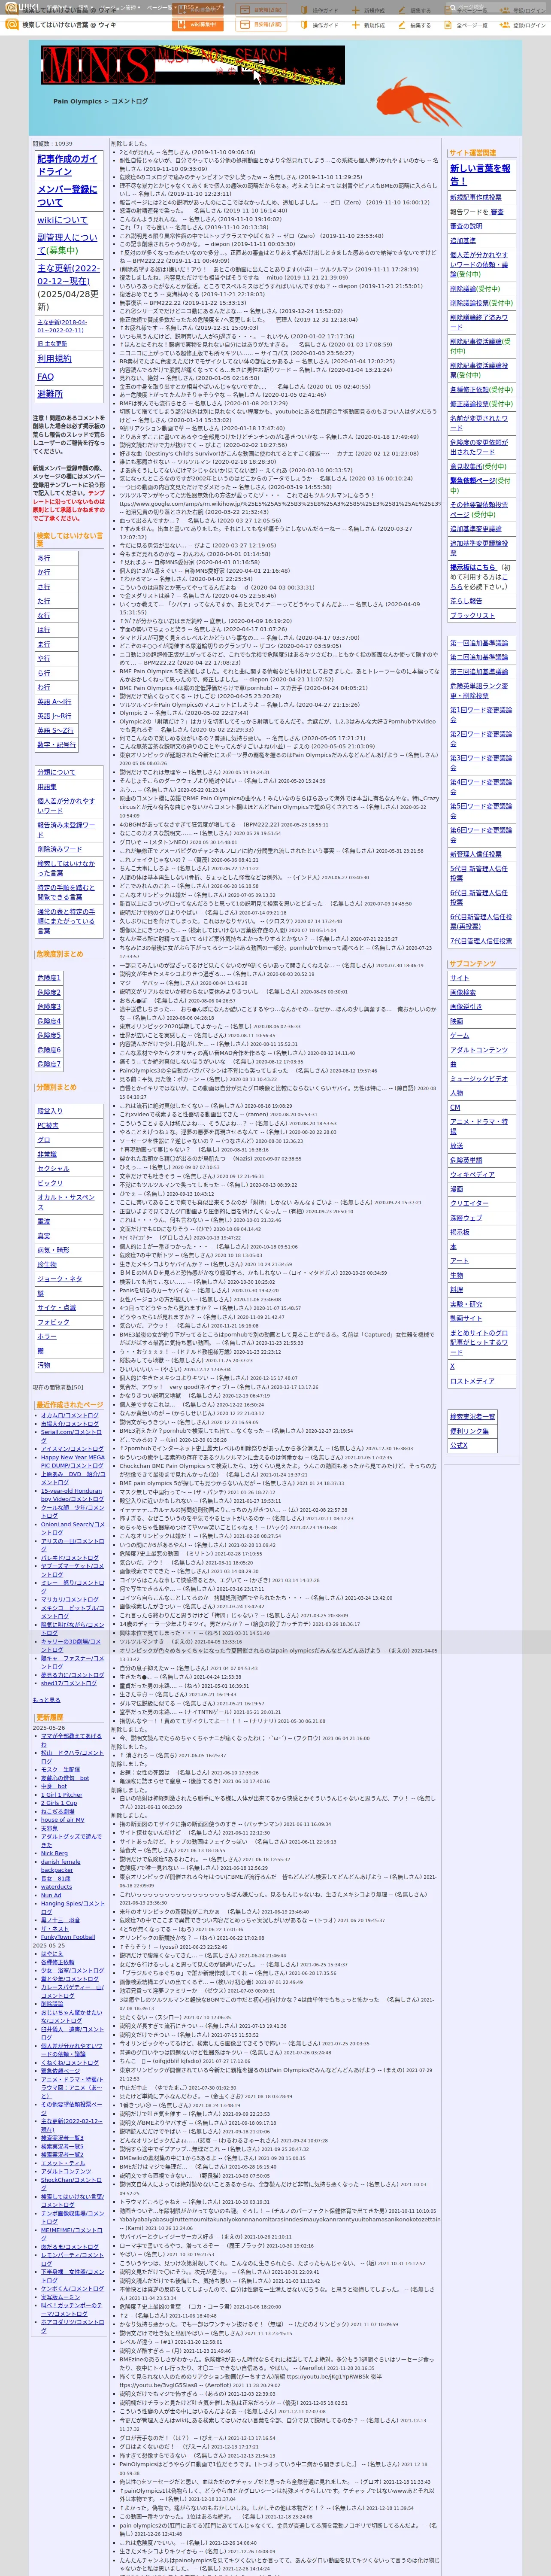Viewport: 551px width, 2576px height.
Task: Open 審査の説明 link
Action: click(x=466, y=226)
